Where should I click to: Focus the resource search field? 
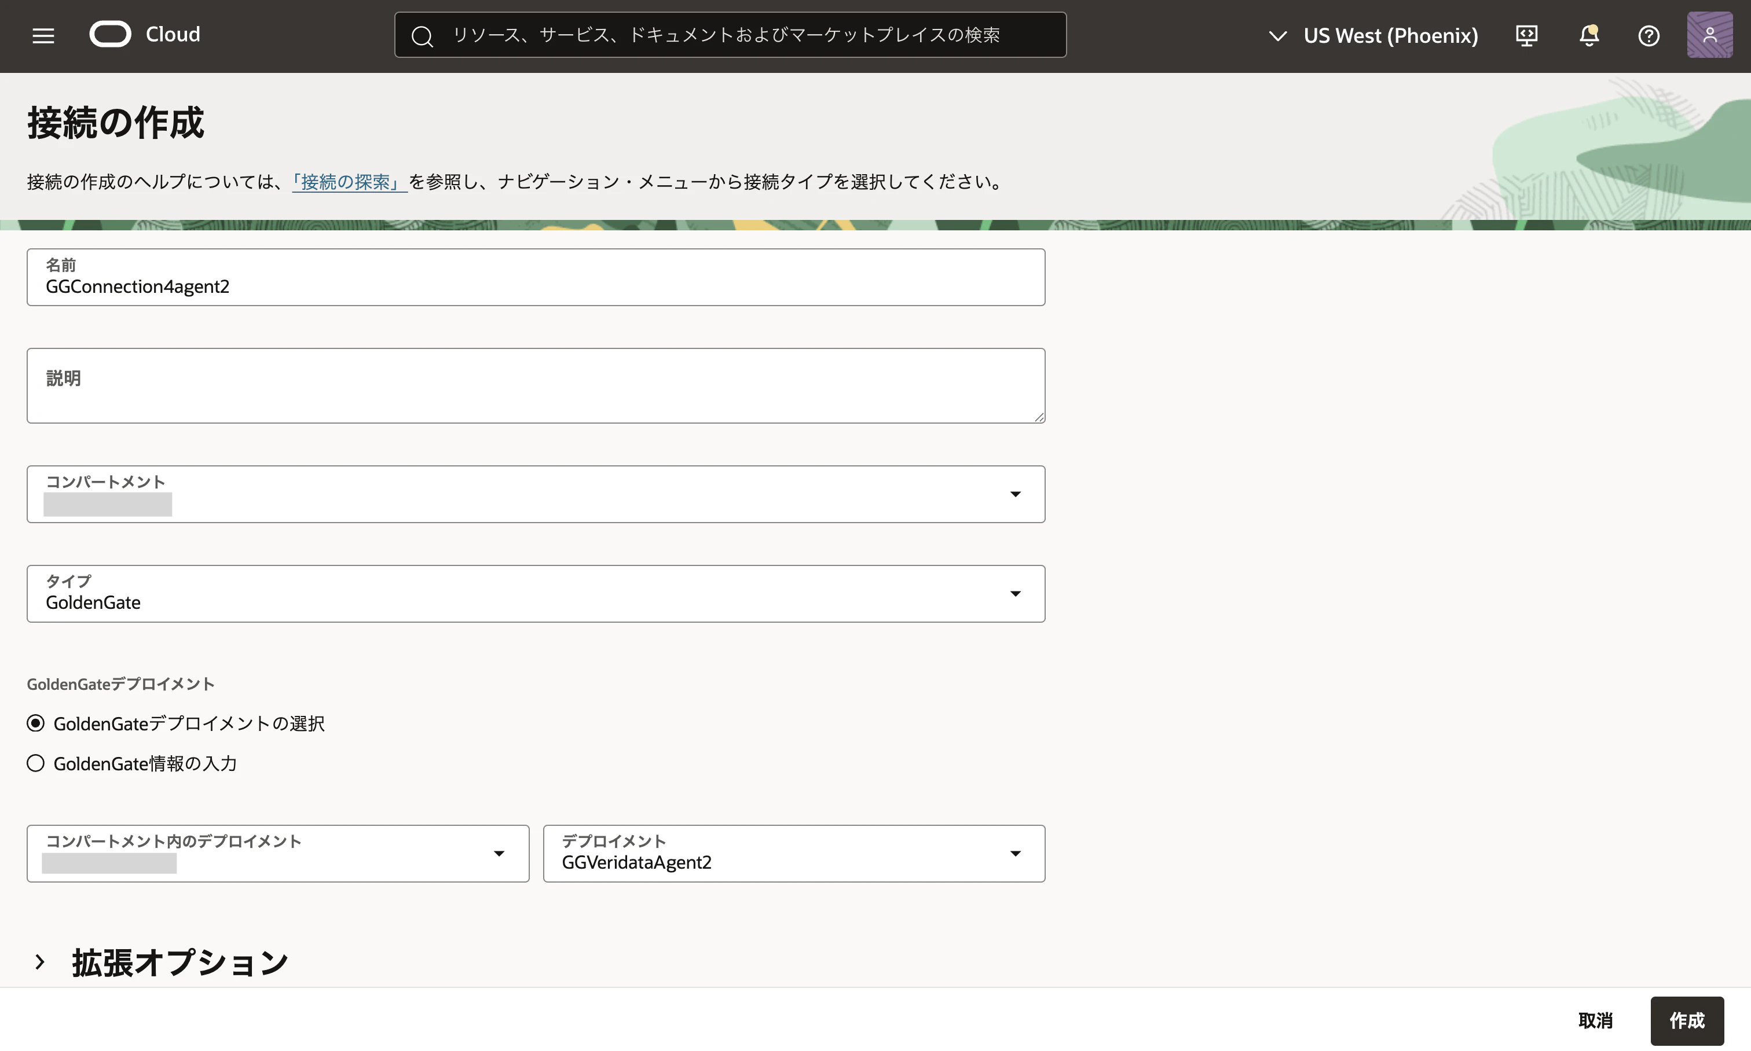(730, 35)
